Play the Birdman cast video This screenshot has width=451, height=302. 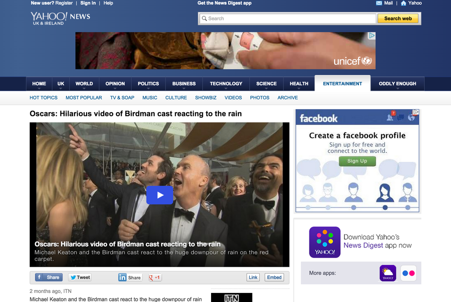[x=160, y=195]
